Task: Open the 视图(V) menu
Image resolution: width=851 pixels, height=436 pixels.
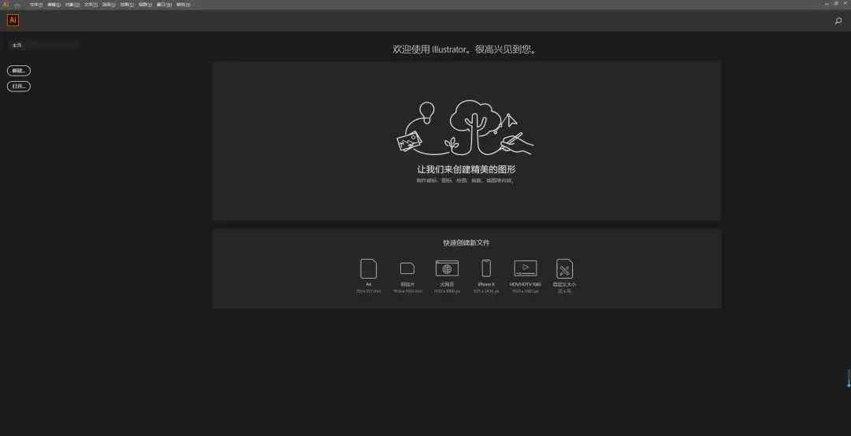Action: [x=145, y=5]
